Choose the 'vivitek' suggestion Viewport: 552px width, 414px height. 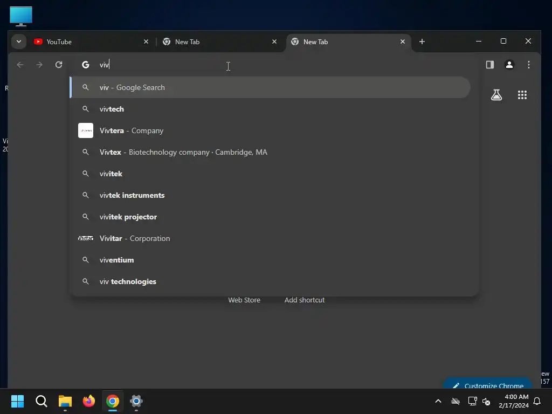click(270, 174)
